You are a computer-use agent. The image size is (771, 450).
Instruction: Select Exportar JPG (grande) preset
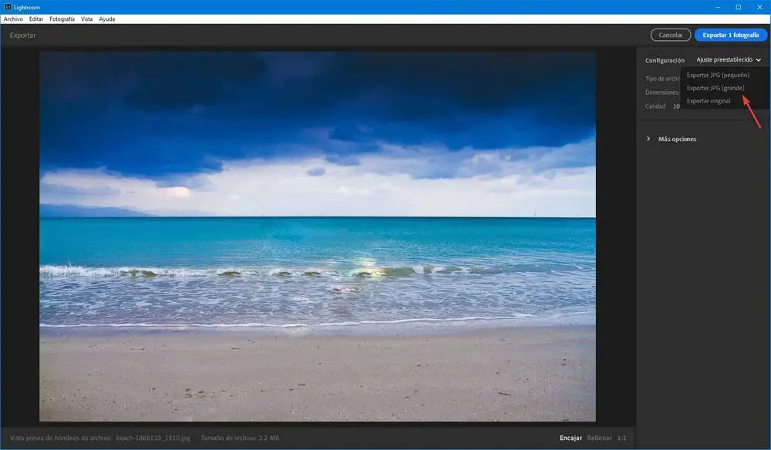[x=715, y=88]
